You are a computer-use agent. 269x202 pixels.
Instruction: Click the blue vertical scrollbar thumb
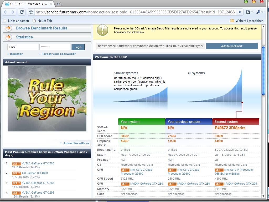[263, 70]
